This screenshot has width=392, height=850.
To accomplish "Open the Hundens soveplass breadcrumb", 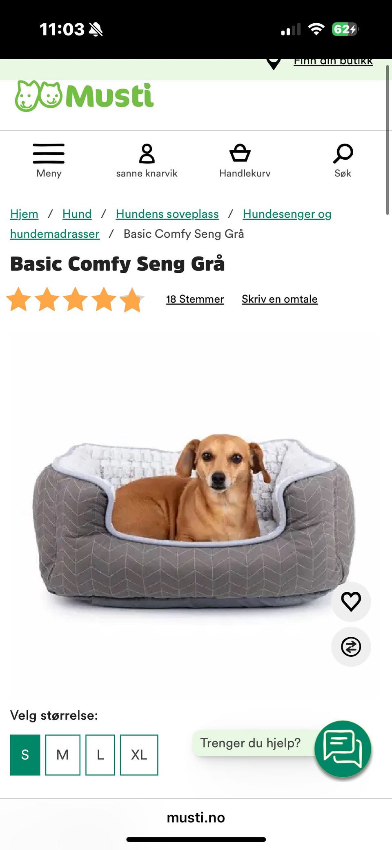I will click(x=167, y=214).
